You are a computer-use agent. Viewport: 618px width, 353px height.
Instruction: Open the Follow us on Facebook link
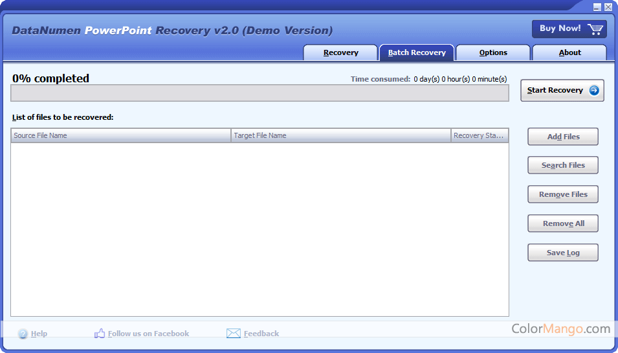coord(148,334)
